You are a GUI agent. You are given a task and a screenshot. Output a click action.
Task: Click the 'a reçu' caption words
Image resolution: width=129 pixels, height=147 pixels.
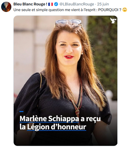pyautogui.click(x=91, y=119)
